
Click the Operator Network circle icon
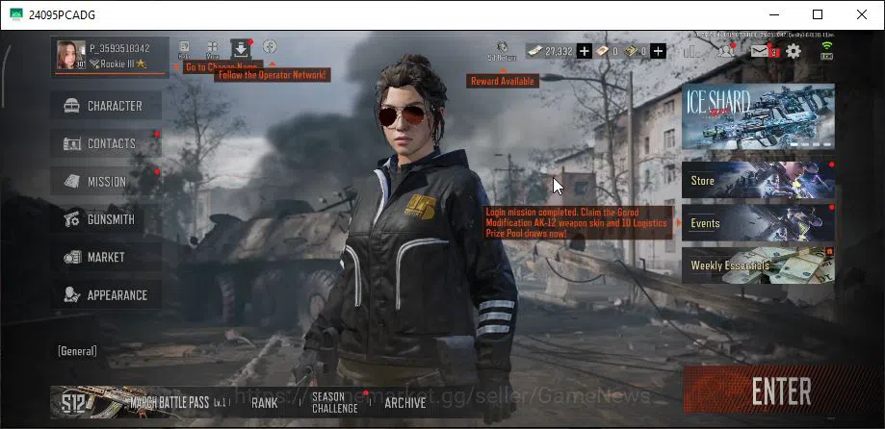coord(270,47)
